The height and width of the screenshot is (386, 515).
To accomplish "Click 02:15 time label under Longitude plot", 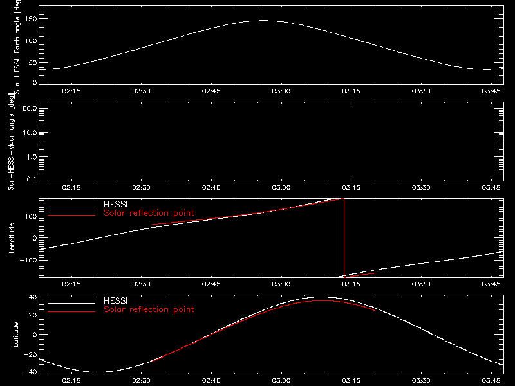I will point(71,284).
